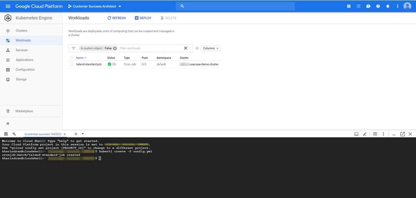Go to Clusters in sidebar
Screen dimensions: 416x198
pos(21,31)
